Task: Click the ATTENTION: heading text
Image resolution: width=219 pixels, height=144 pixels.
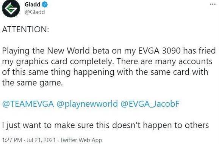Action: click(x=25, y=29)
